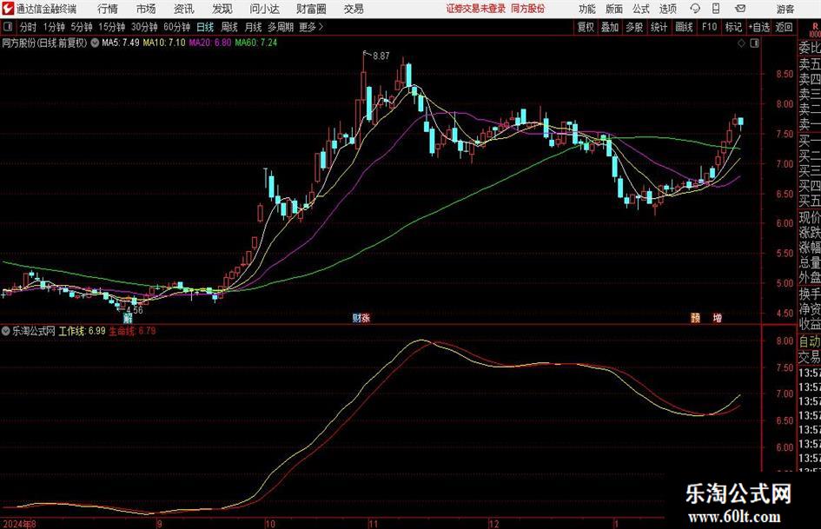Click the 4.56 low price label

(135, 309)
